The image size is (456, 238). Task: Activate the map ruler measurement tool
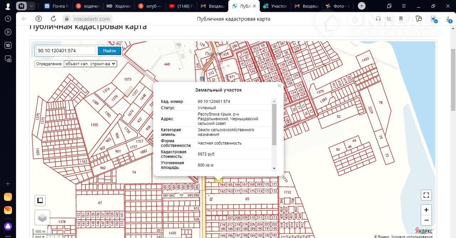[x=40, y=201]
